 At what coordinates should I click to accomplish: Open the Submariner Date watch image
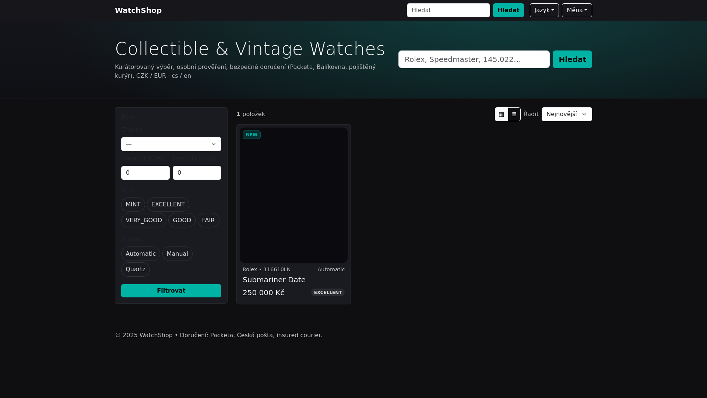pyautogui.click(x=293, y=195)
